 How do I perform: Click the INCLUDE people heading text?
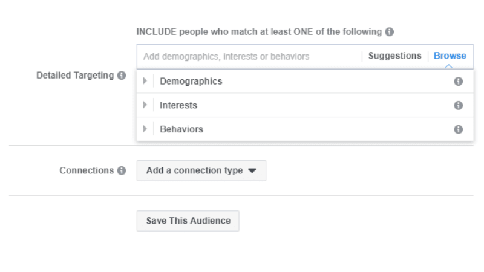click(259, 32)
